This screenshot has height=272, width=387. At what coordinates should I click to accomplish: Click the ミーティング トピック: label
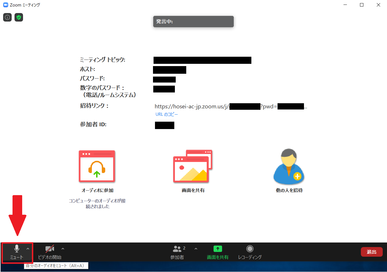coord(102,60)
